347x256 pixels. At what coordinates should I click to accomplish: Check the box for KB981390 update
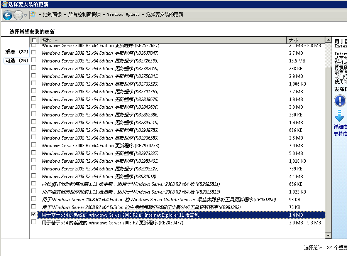click(34, 199)
